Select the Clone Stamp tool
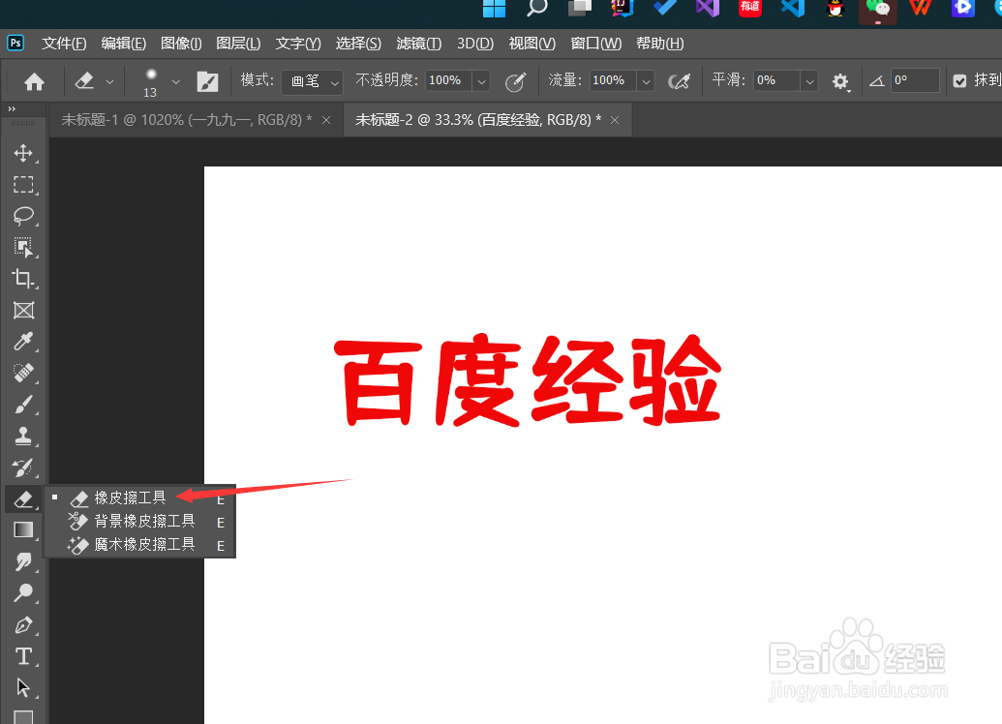The width and height of the screenshot is (1002, 724). point(24,435)
